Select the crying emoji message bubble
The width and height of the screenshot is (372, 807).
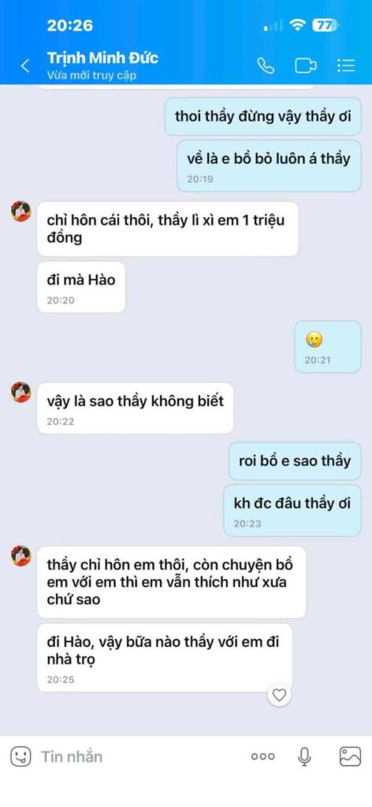pyautogui.click(x=328, y=347)
